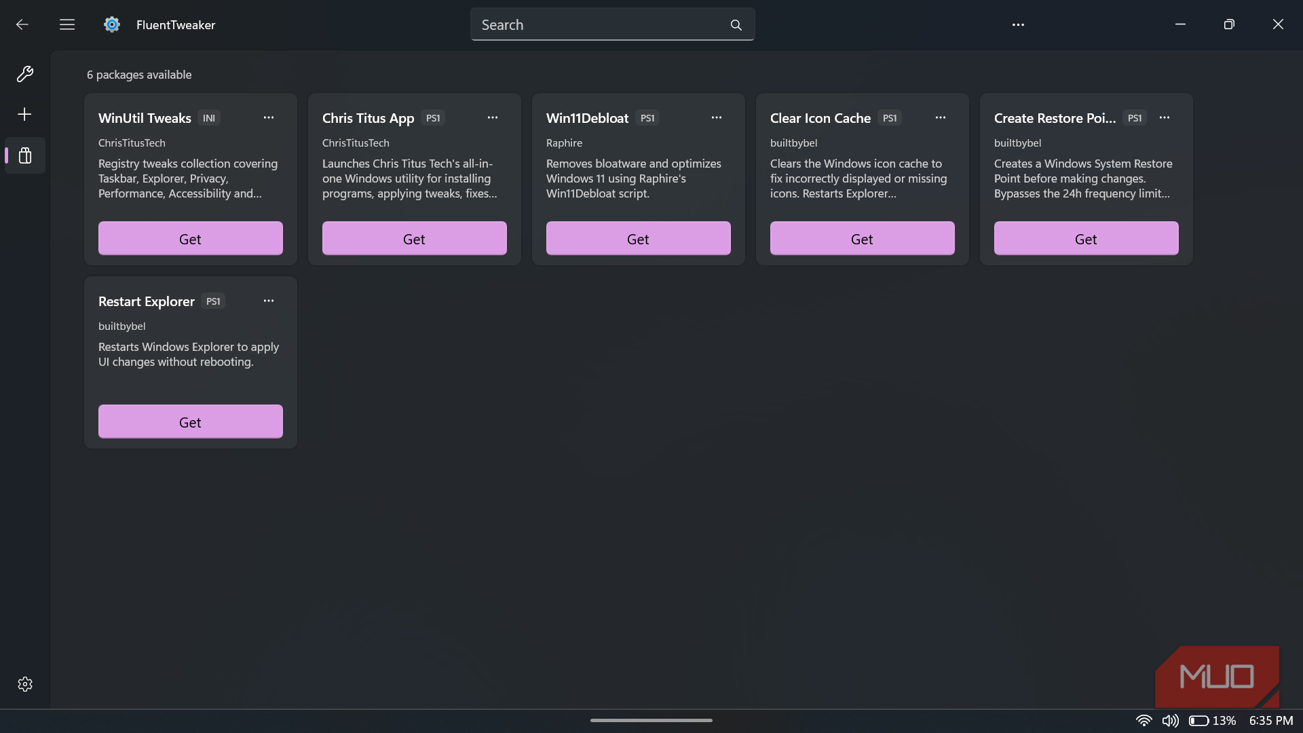
Task: Click the PS1 badge on Win11Debloat
Action: pos(647,118)
